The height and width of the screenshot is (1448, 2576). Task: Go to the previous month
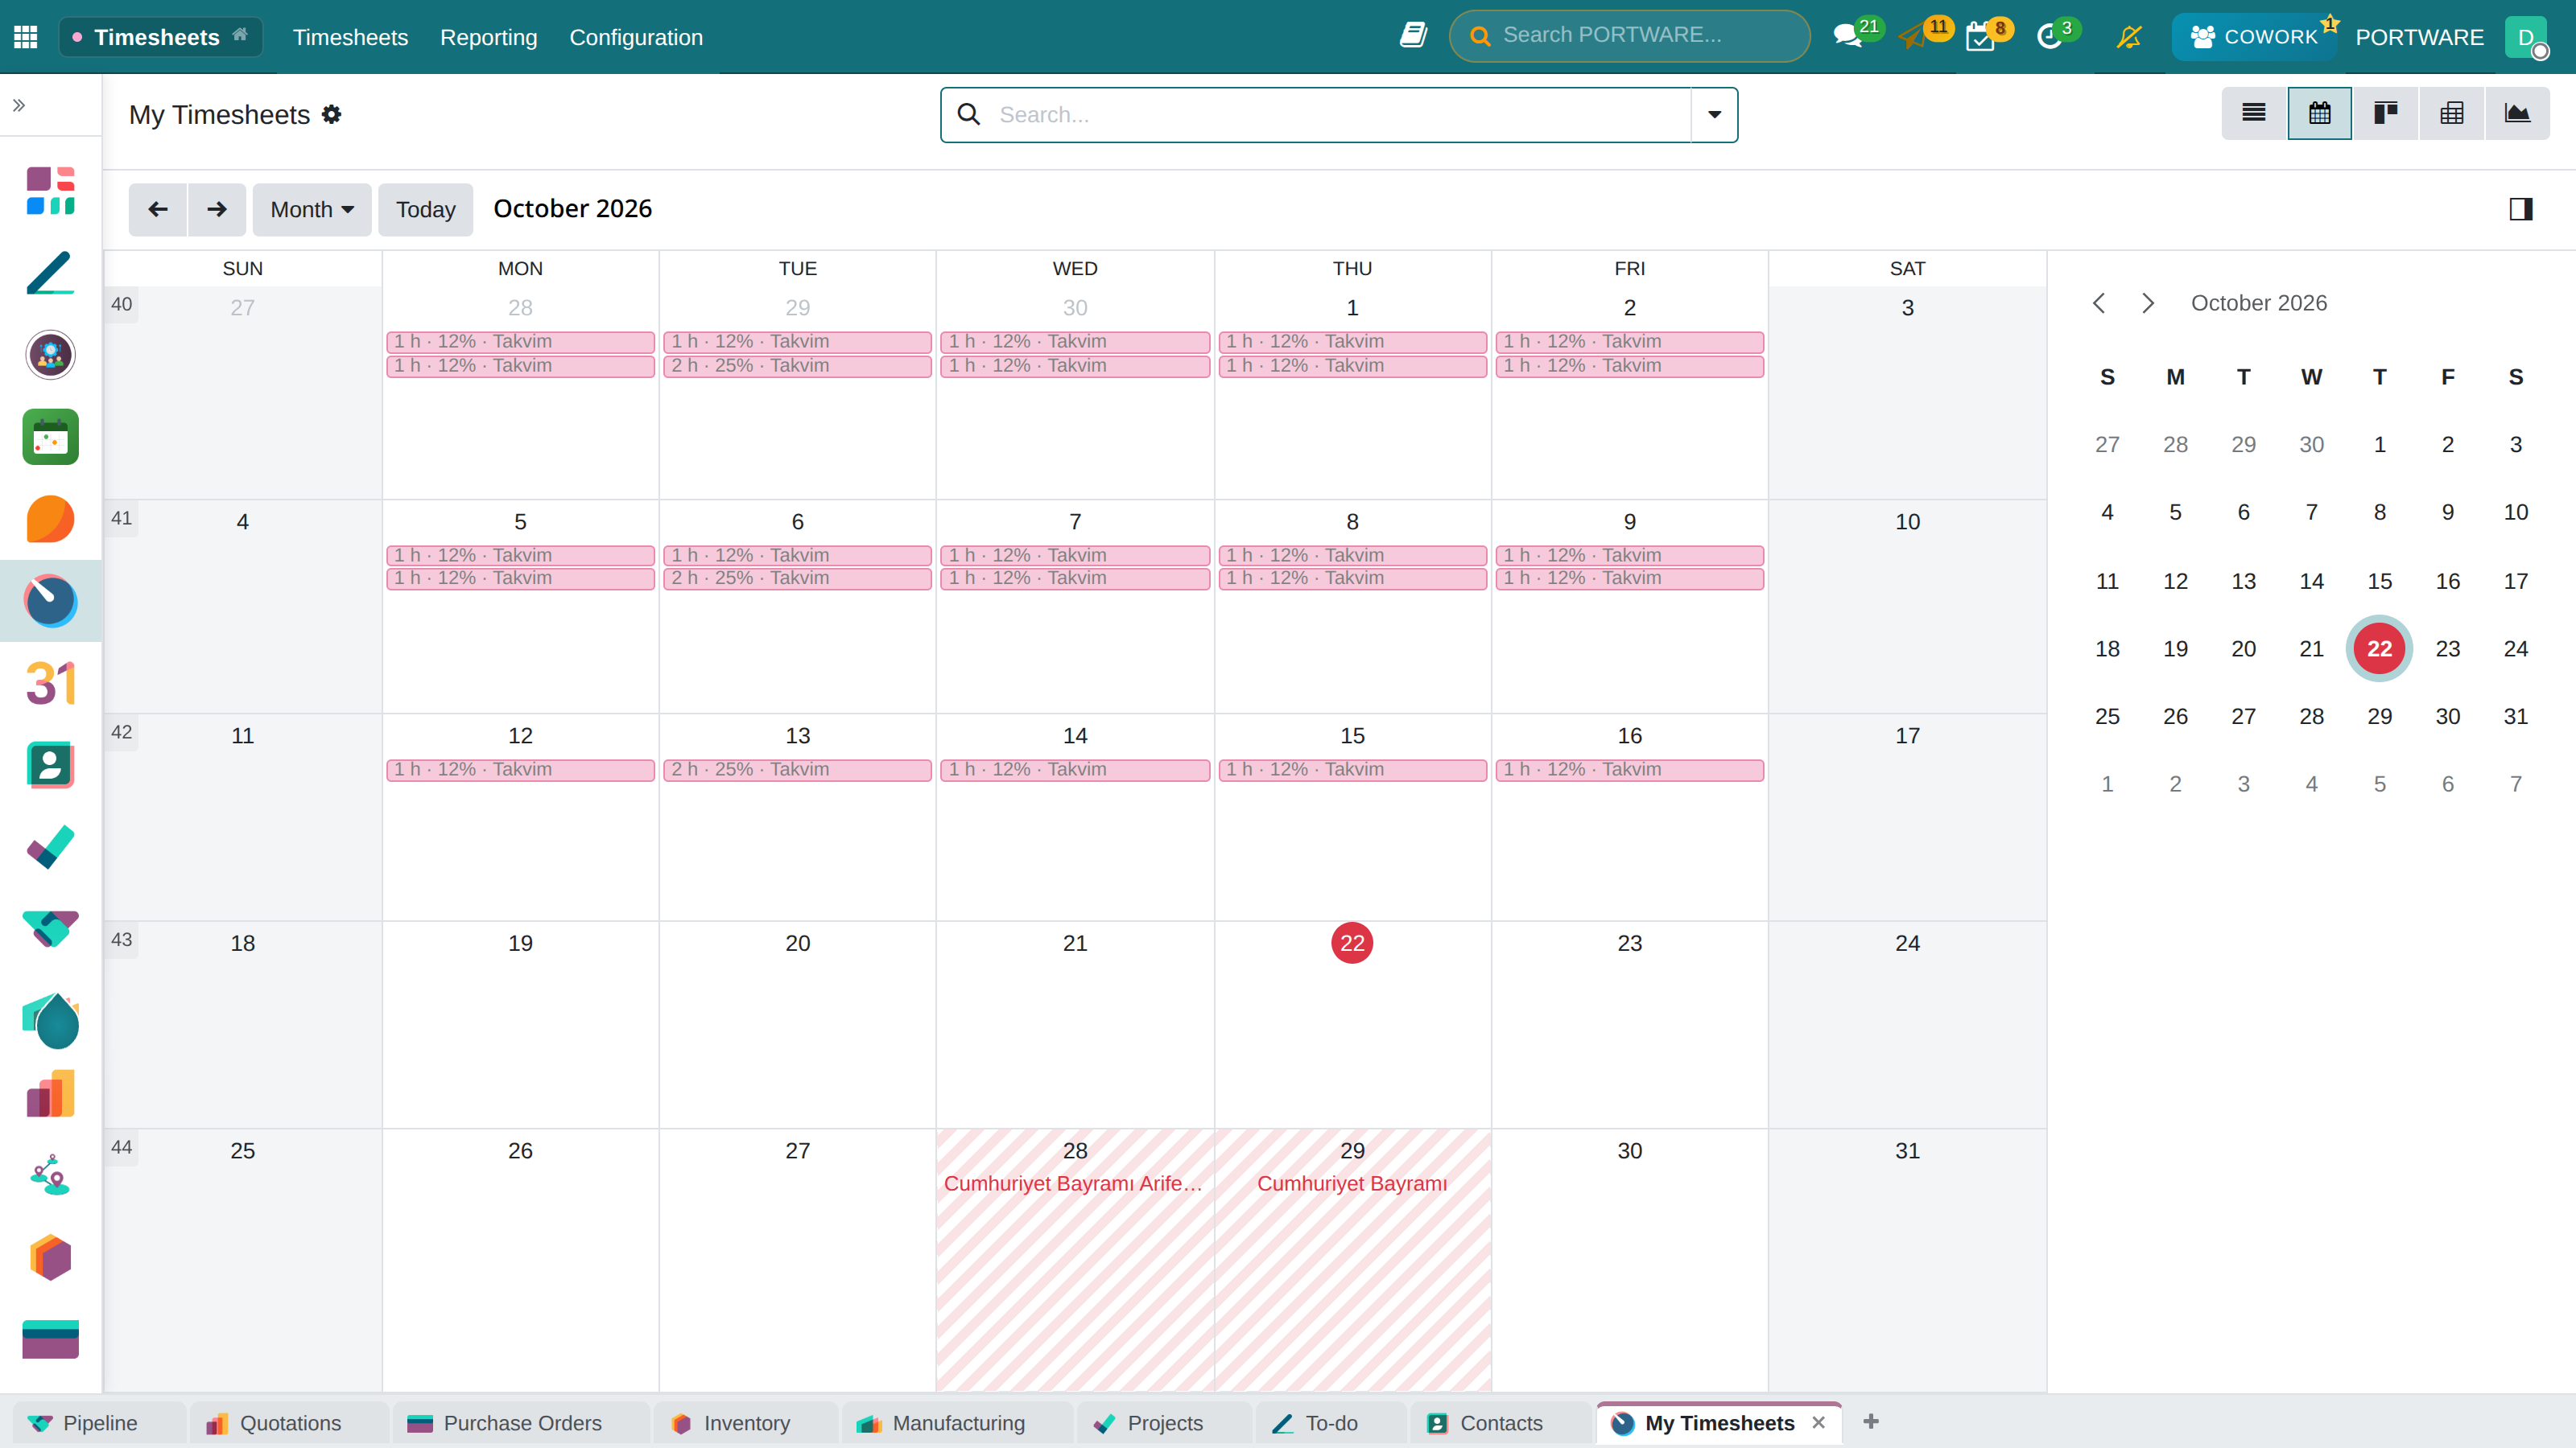pos(158,210)
